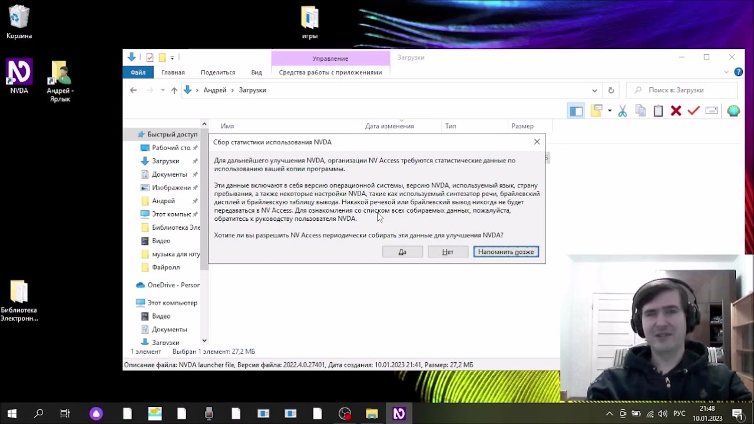Open Изображения in navigation pane
This screenshot has height=424, width=754.
[171, 187]
